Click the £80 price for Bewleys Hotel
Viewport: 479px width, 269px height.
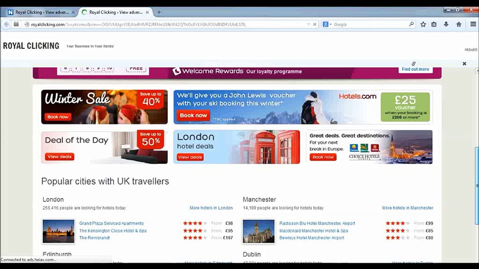click(429, 238)
